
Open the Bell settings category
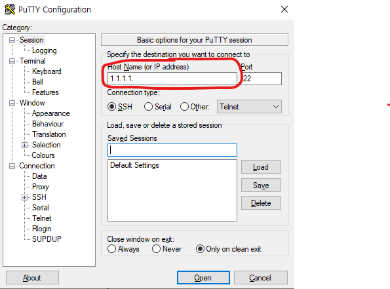[37, 82]
